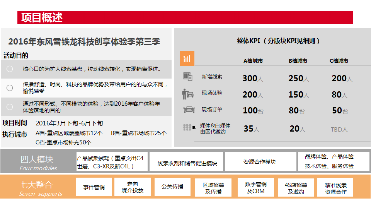Click the 150人 value under B档城市
The image size is (371, 209).
point(299,94)
